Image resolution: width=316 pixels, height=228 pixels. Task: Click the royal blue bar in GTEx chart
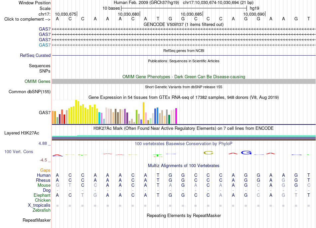coord(155,116)
